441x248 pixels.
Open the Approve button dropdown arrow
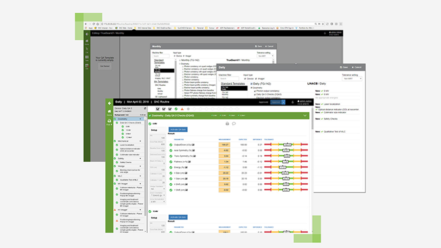pos(283,102)
